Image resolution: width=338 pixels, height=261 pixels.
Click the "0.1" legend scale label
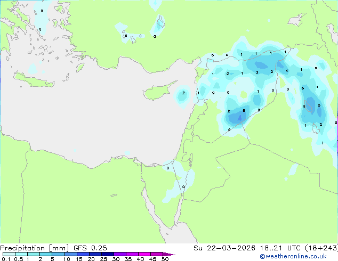[x=6, y=259]
